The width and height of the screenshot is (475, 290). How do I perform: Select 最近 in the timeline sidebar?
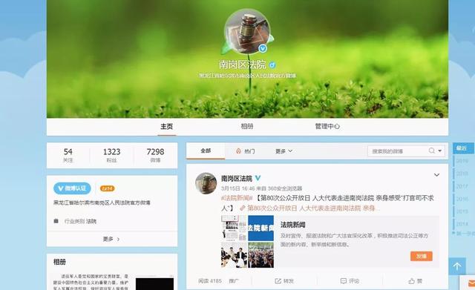click(x=463, y=148)
